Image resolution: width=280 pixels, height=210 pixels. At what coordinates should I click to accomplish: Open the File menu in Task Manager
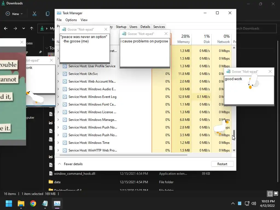59,20
